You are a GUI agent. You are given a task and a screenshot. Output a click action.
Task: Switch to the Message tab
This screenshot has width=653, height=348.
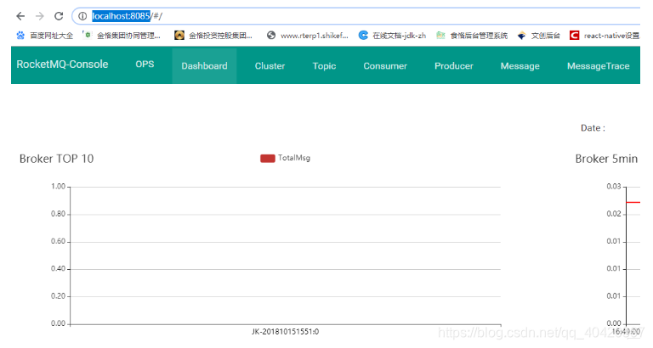tap(520, 65)
